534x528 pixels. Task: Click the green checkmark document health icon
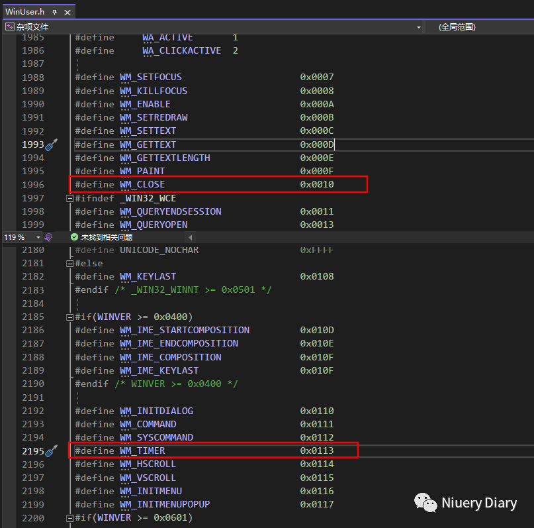point(74,236)
